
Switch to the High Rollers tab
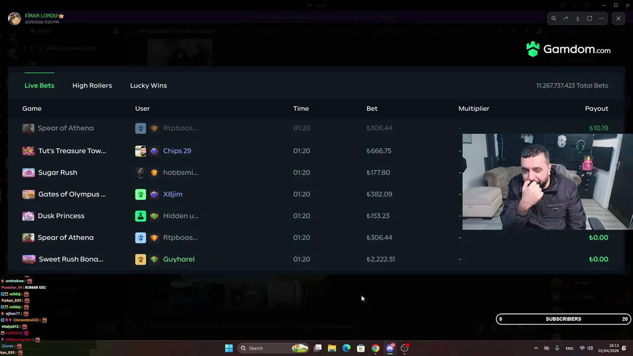coord(92,86)
